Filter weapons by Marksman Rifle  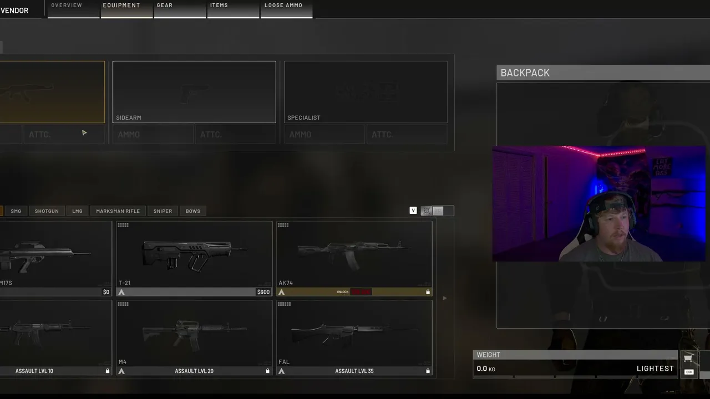point(118,211)
